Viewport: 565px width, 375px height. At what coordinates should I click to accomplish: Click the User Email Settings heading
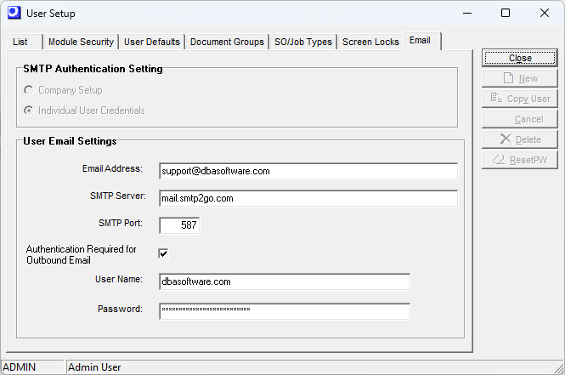coord(70,141)
